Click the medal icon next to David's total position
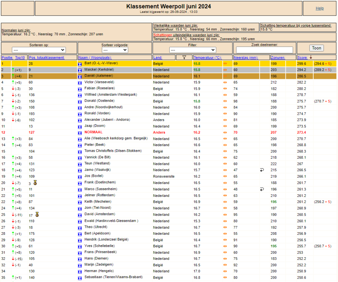338x282 pixels. coord(37,215)
